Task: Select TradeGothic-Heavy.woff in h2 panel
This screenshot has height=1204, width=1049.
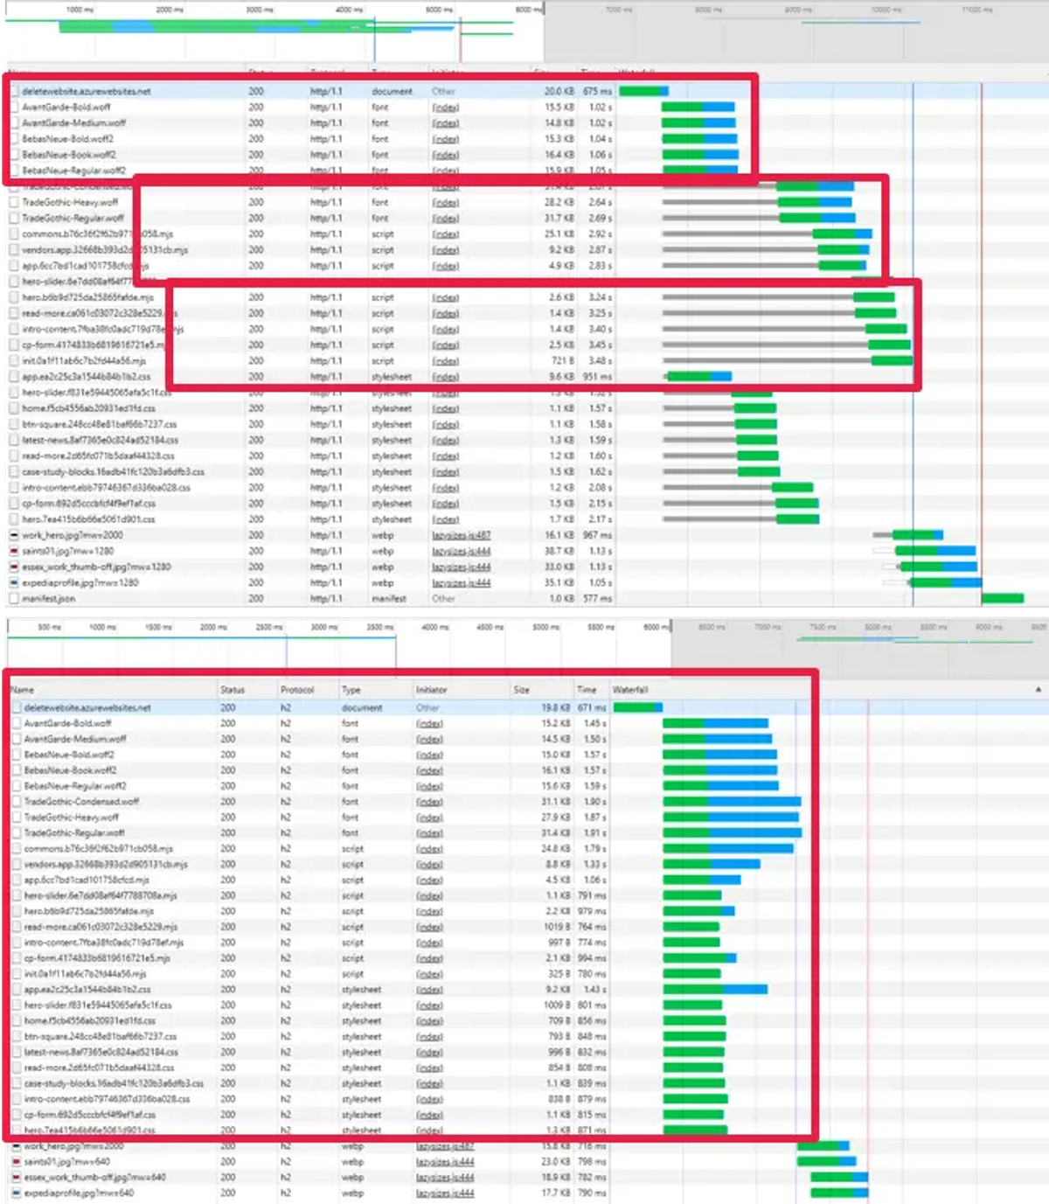Action: tap(71, 817)
